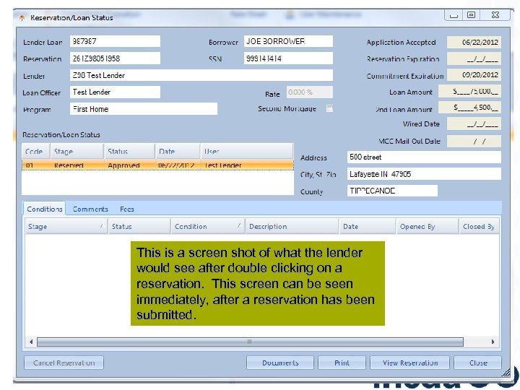Viewport: 520px width, 390px height.
Task: Click the Cancel Reservation button
Action: (x=64, y=363)
